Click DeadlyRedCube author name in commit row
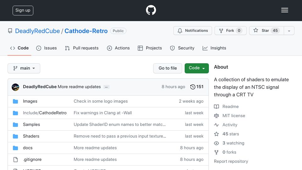Screen dimensions: 302x170 [40, 87]
